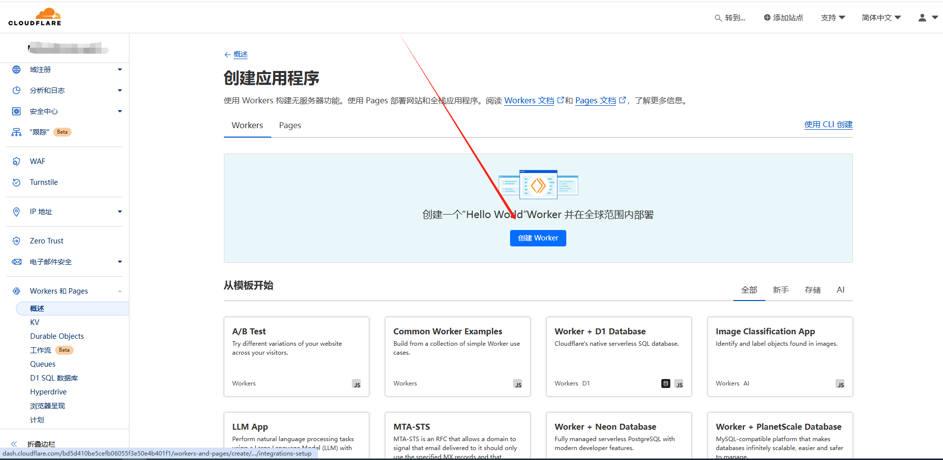The height and width of the screenshot is (460, 943).
Task: Open the 简体中文 language dropdown
Action: coord(881,17)
